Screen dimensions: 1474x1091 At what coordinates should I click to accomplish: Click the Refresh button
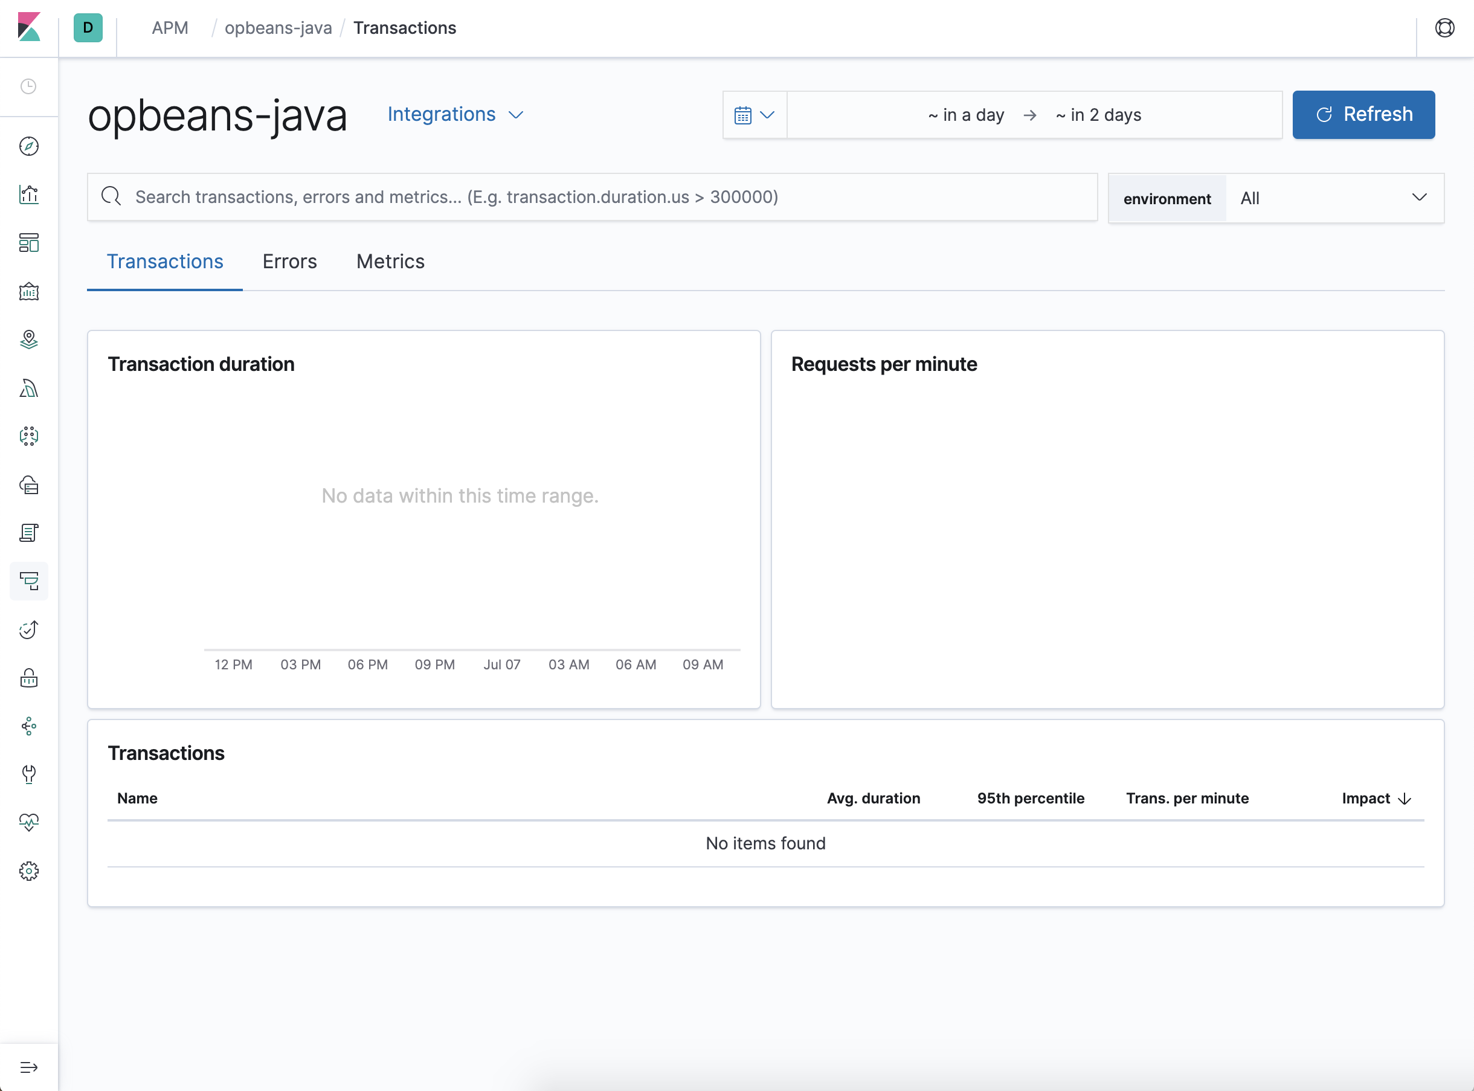click(1363, 114)
